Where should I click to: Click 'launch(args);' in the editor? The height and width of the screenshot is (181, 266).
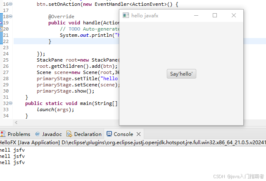55,110
